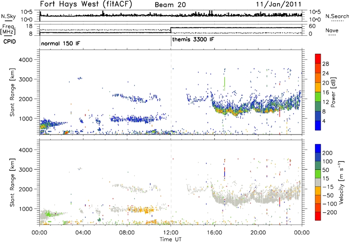
Task: Click the gray segment of the Velocity color bar
Action: 318,182
